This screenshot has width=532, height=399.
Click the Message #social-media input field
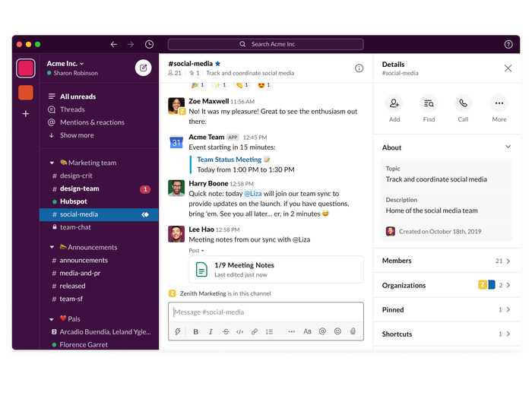pyautogui.click(x=265, y=312)
